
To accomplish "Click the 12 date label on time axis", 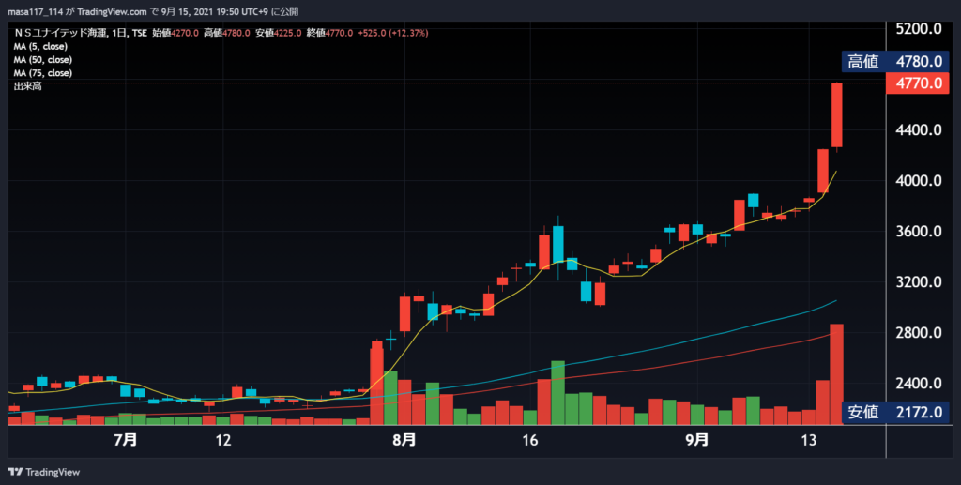I will point(223,440).
